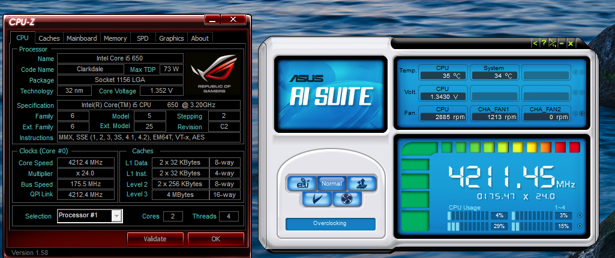
Task: Click the Technology value 32 nm
Action: 74,91
